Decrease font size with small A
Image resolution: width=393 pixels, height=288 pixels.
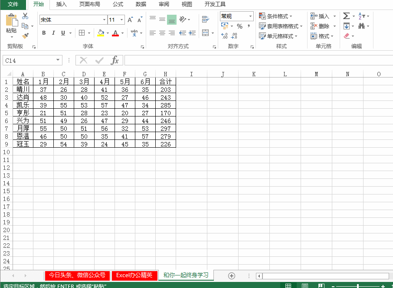coord(140,19)
